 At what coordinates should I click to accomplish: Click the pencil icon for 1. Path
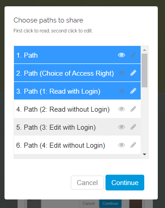pyautogui.click(x=133, y=55)
